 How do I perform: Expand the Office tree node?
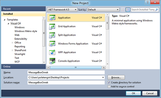(x=12, y=43)
